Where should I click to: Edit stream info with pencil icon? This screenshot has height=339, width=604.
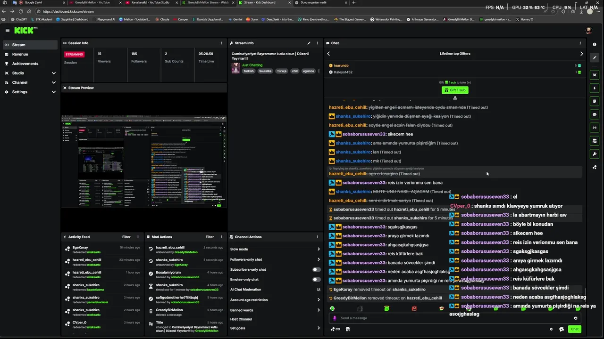pos(309,43)
